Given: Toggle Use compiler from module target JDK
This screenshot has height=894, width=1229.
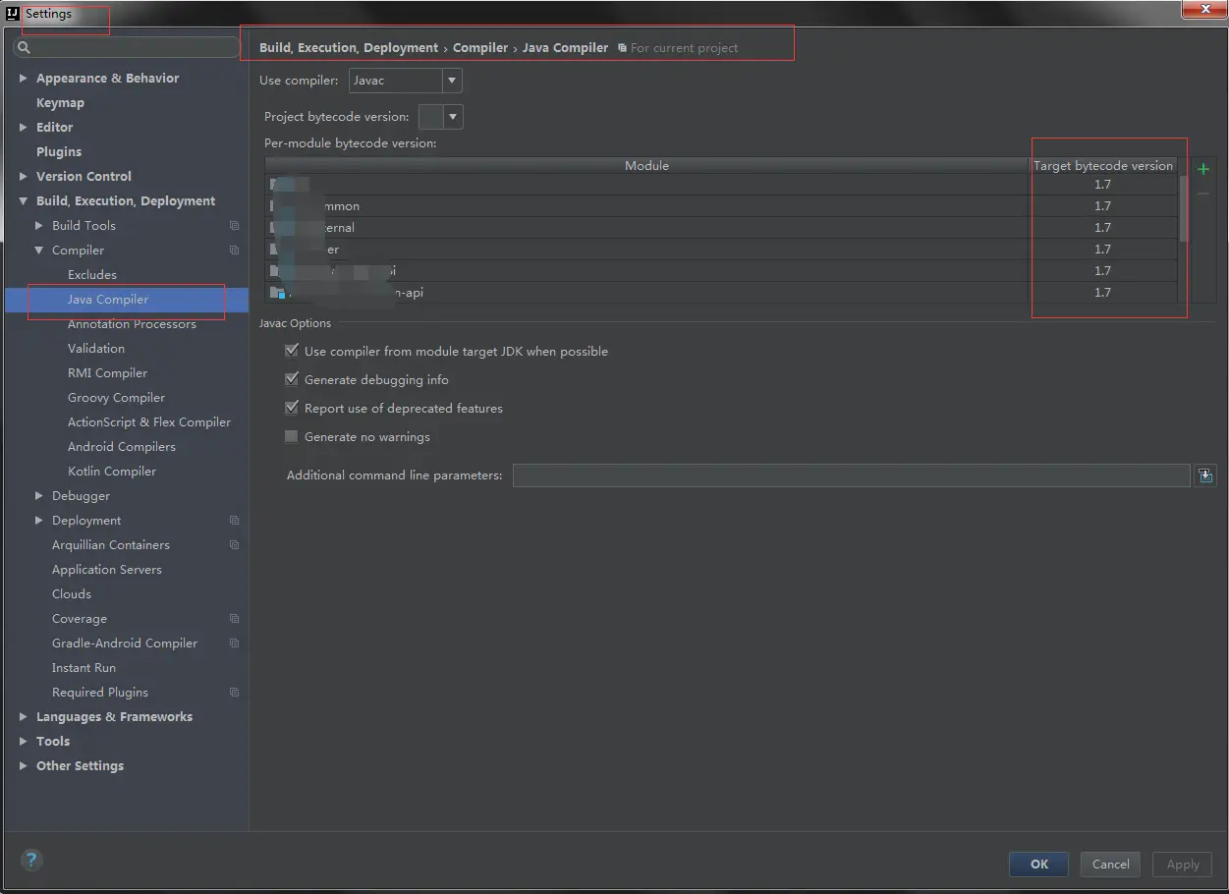Looking at the screenshot, I should point(291,351).
